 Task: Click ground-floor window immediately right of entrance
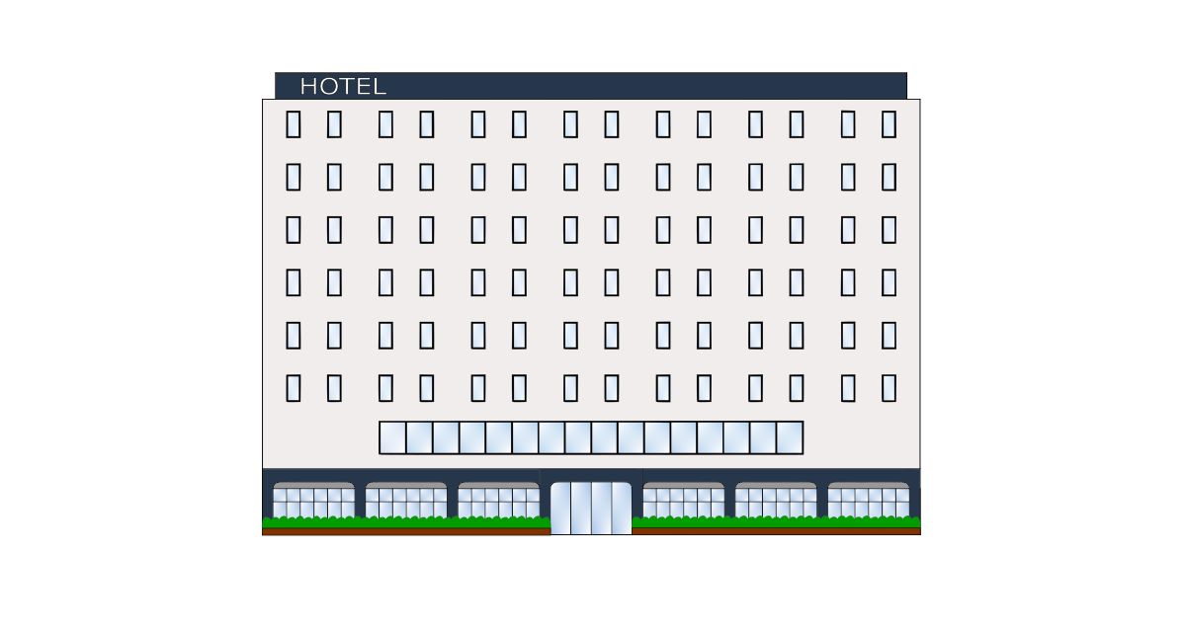click(x=684, y=501)
